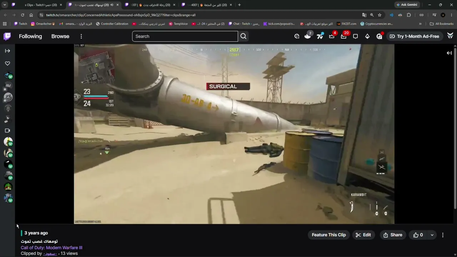This screenshot has height=257, width=457.
Task: Click the 7TV extension icon in Twitch header
Action: 320,36
